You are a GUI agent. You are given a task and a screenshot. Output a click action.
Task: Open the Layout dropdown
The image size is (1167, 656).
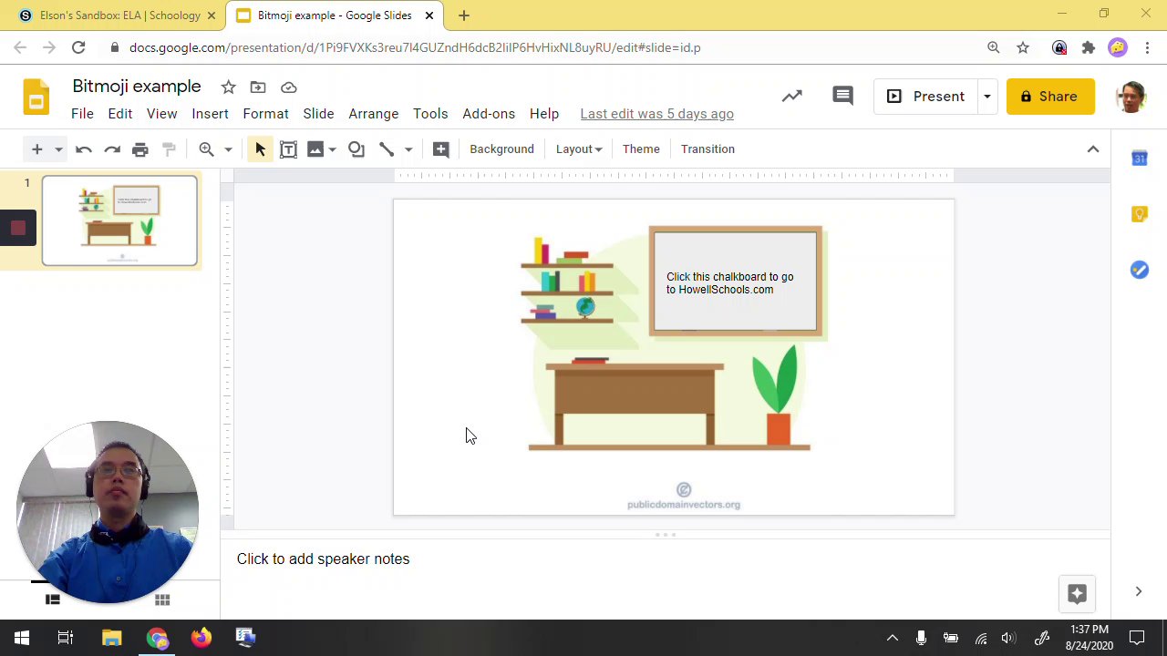point(579,149)
